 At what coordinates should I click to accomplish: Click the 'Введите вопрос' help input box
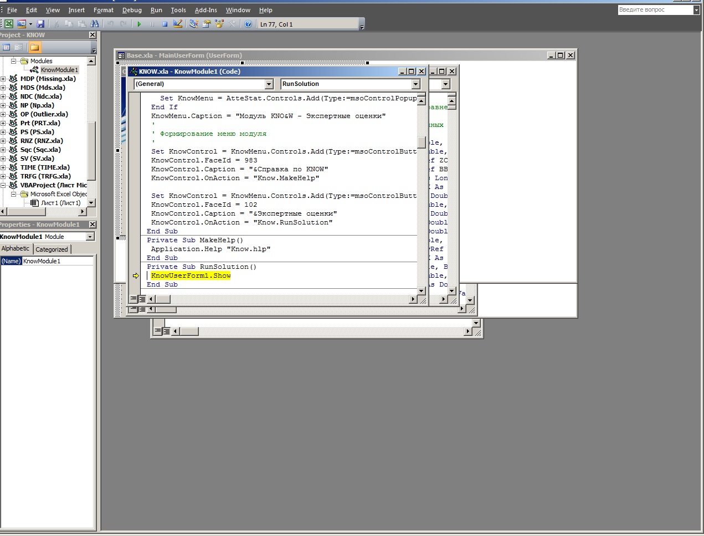[655, 10]
